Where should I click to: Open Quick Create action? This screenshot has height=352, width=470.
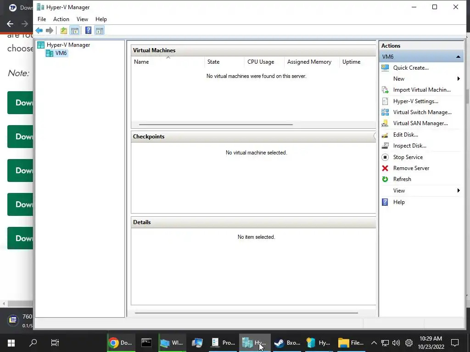coord(411,68)
